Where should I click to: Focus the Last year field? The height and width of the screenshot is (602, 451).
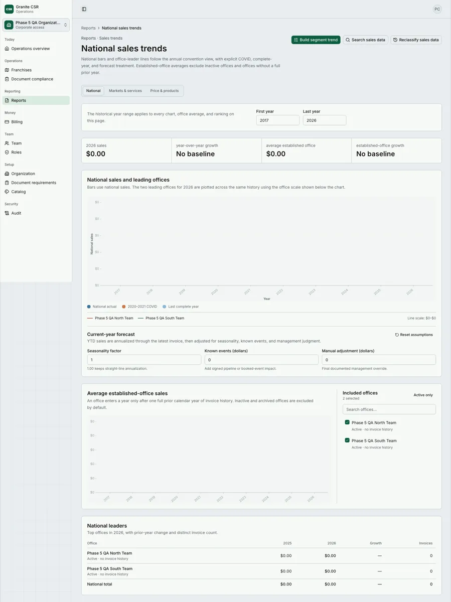[x=325, y=120]
